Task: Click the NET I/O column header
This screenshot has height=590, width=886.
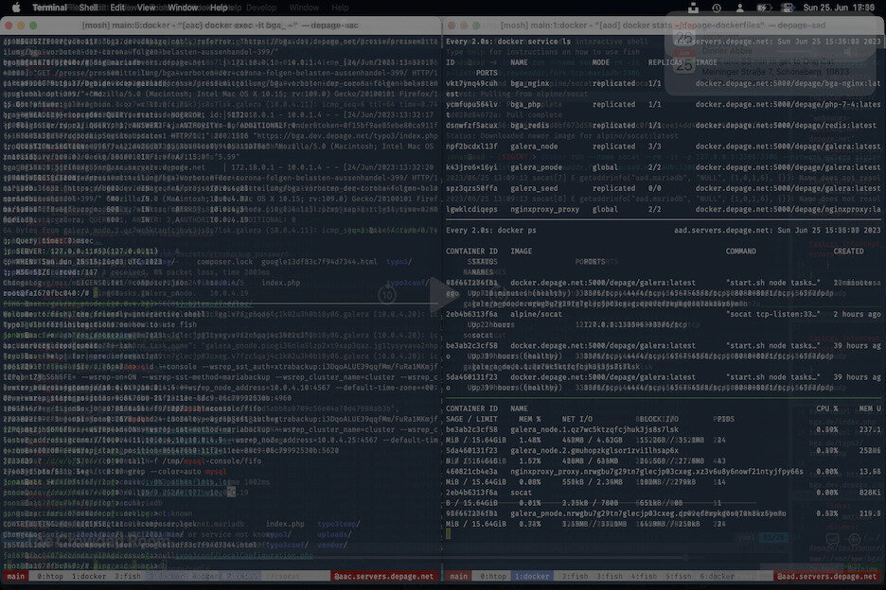Action: 577,419
